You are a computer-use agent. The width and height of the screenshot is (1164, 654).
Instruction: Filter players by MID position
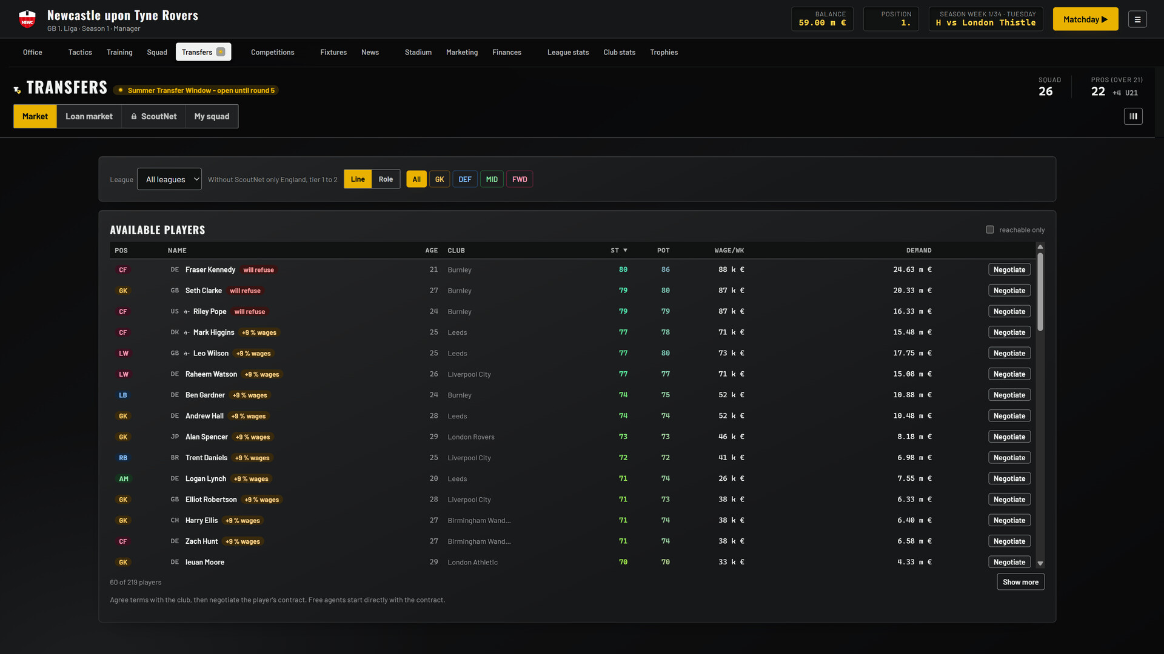(492, 179)
